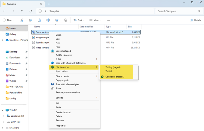Click the Share icon in toolbar

57,20
